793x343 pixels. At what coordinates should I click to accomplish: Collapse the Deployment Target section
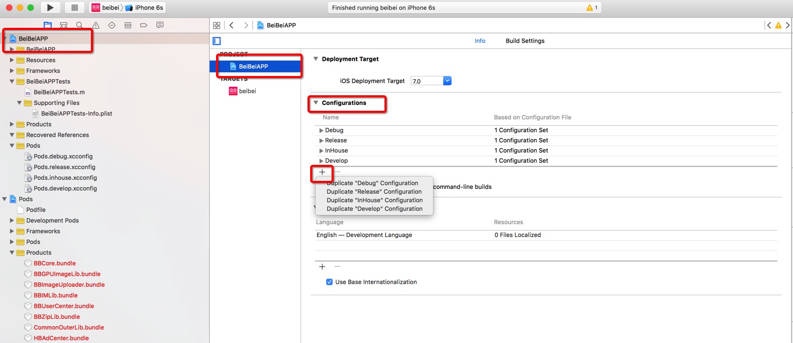click(315, 59)
